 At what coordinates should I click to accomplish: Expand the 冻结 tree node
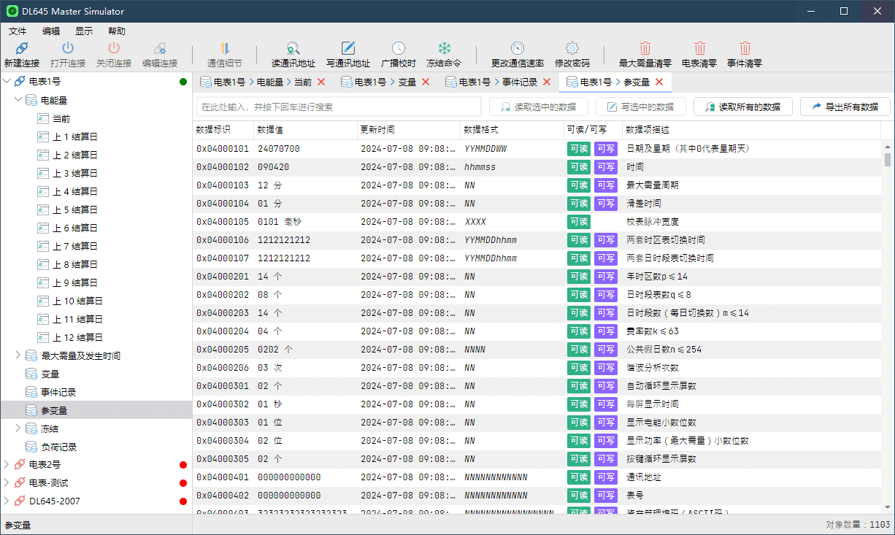coord(18,428)
